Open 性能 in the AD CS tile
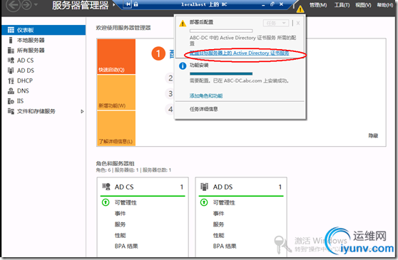 (x=120, y=235)
